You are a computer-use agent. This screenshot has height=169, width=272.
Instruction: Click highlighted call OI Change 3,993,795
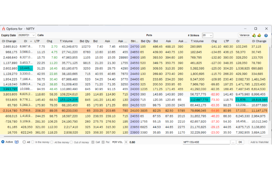(9, 89)
